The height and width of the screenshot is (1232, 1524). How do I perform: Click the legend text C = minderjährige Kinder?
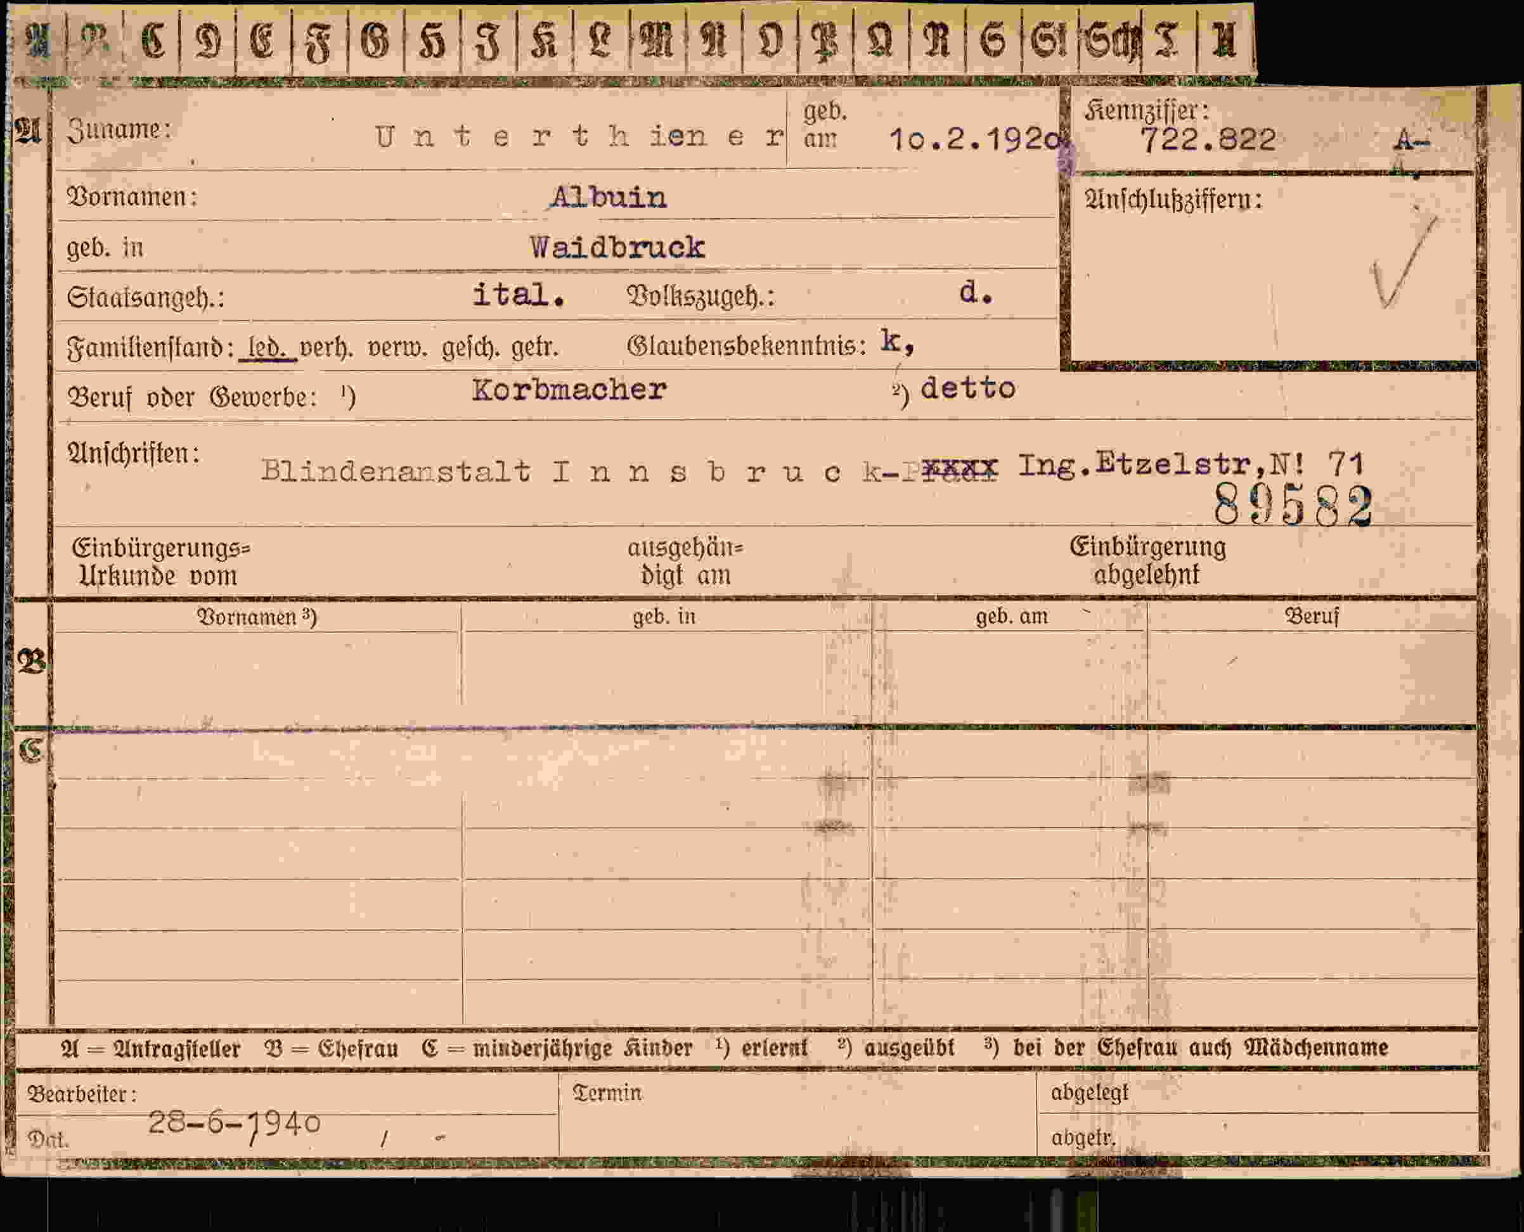click(x=557, y=1048)
